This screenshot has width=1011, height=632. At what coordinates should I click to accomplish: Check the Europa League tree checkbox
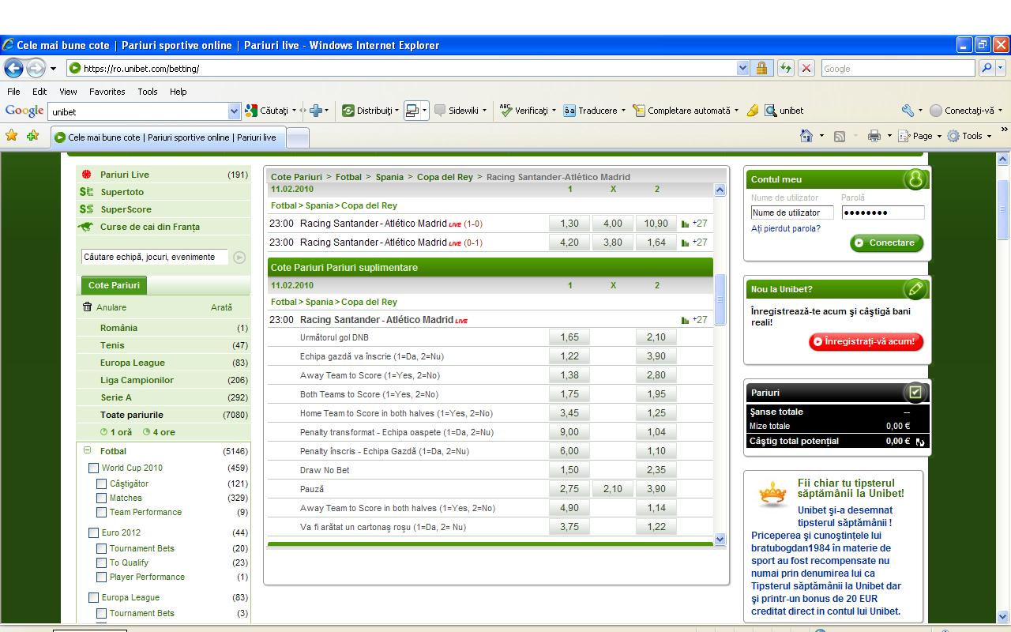tap(93, 597)
